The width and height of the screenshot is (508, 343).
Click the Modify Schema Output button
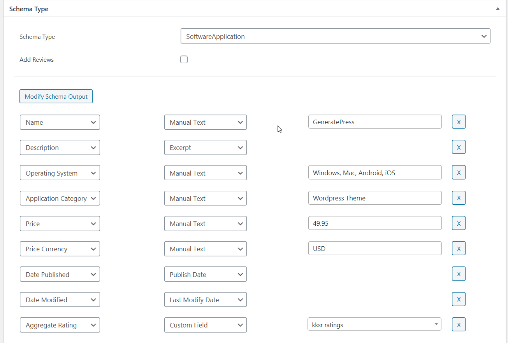pos(56,97)
